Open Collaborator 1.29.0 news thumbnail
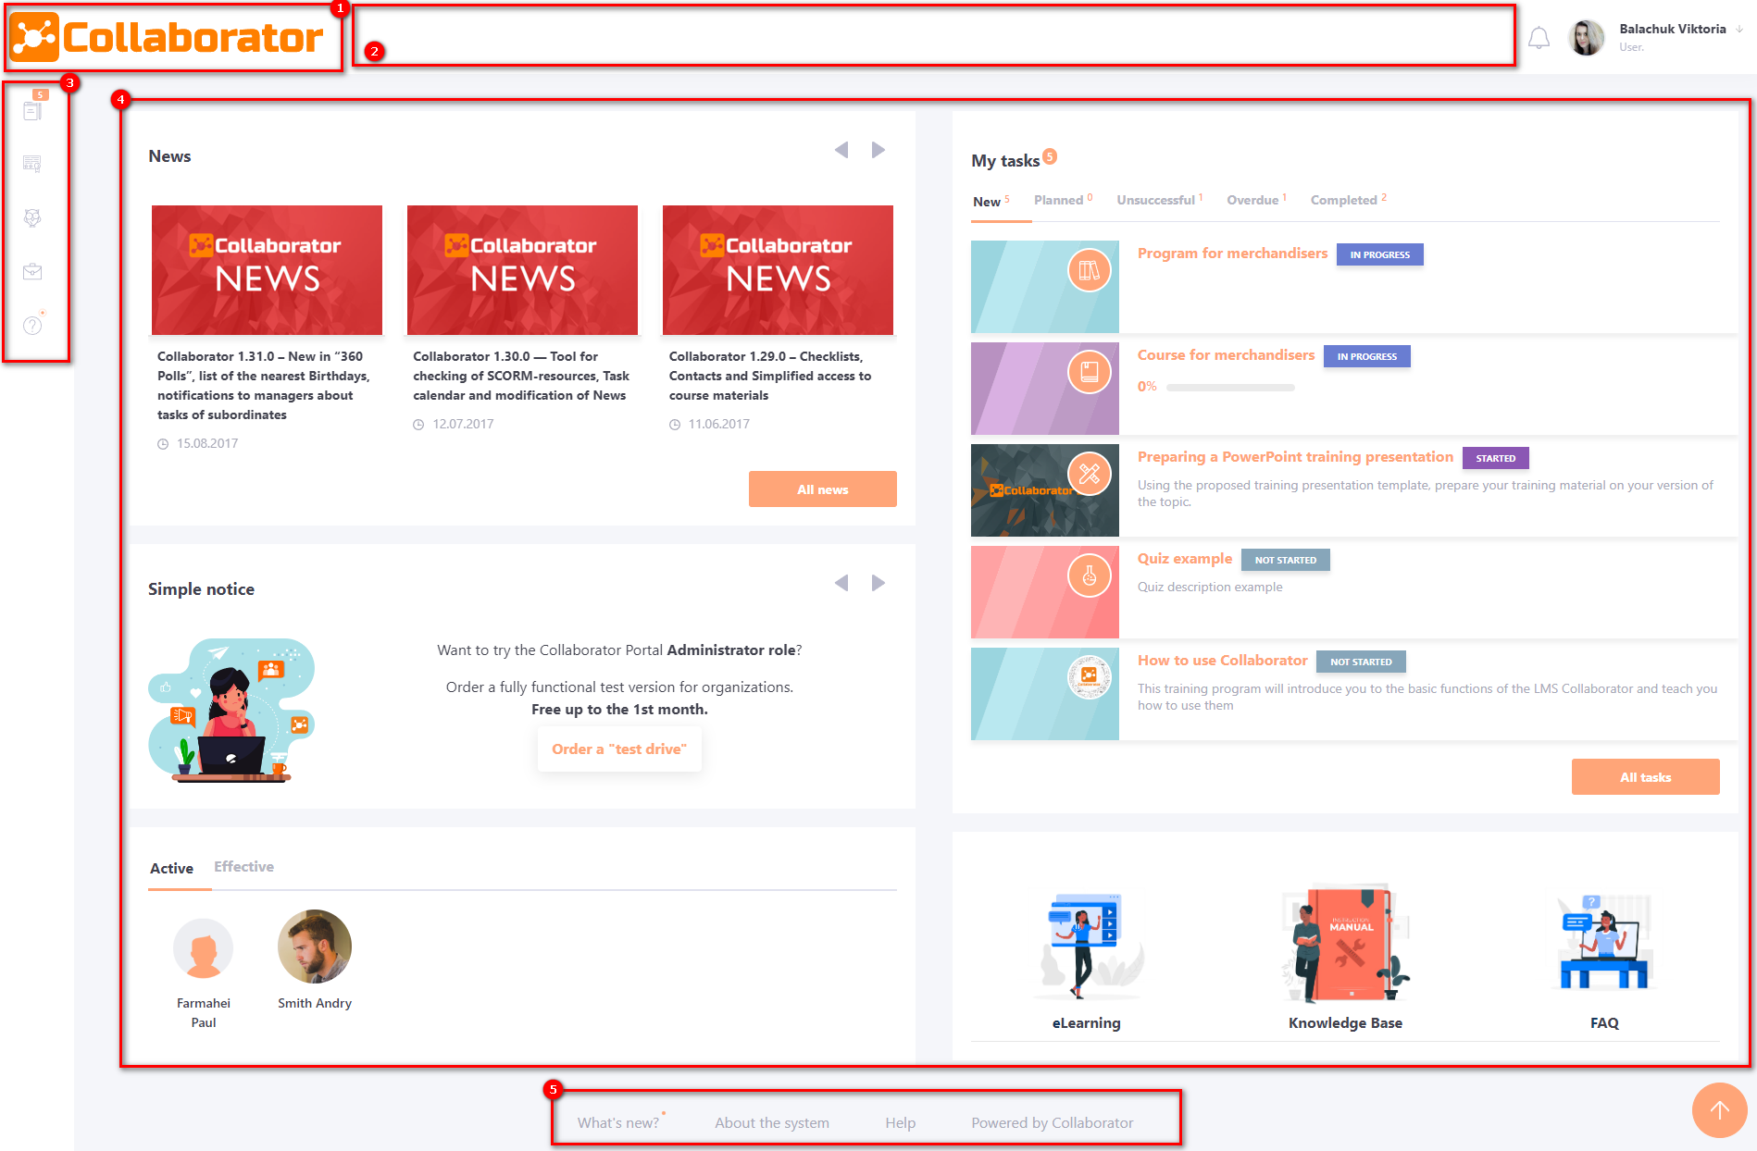 pos(778,270)
